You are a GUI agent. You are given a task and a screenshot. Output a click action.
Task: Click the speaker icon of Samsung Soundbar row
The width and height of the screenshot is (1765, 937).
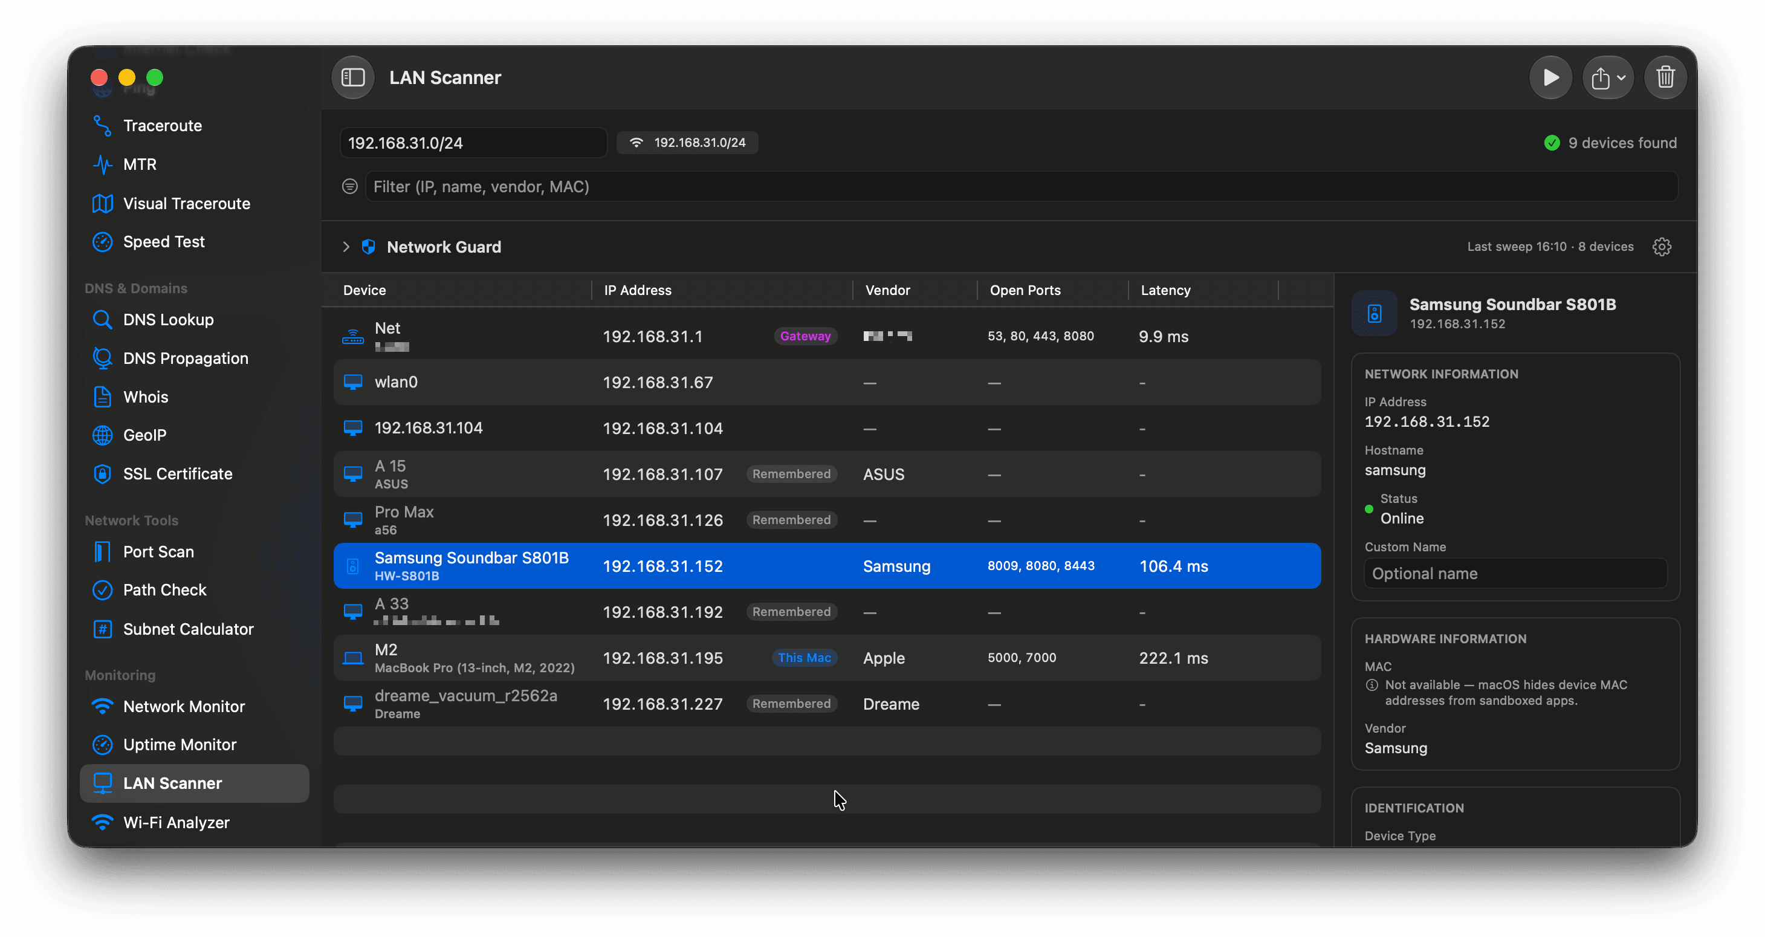pos(353,566)
